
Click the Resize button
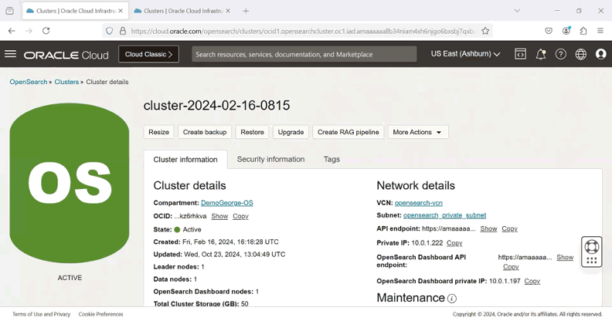[x=159, y=132]
